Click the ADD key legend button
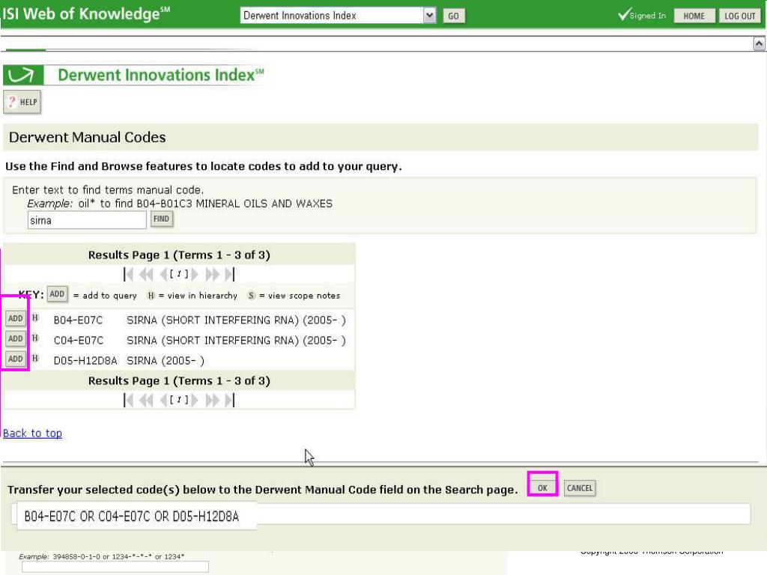Image resolution: width=767 pixels, height=575 pixels. click(57, 294)
